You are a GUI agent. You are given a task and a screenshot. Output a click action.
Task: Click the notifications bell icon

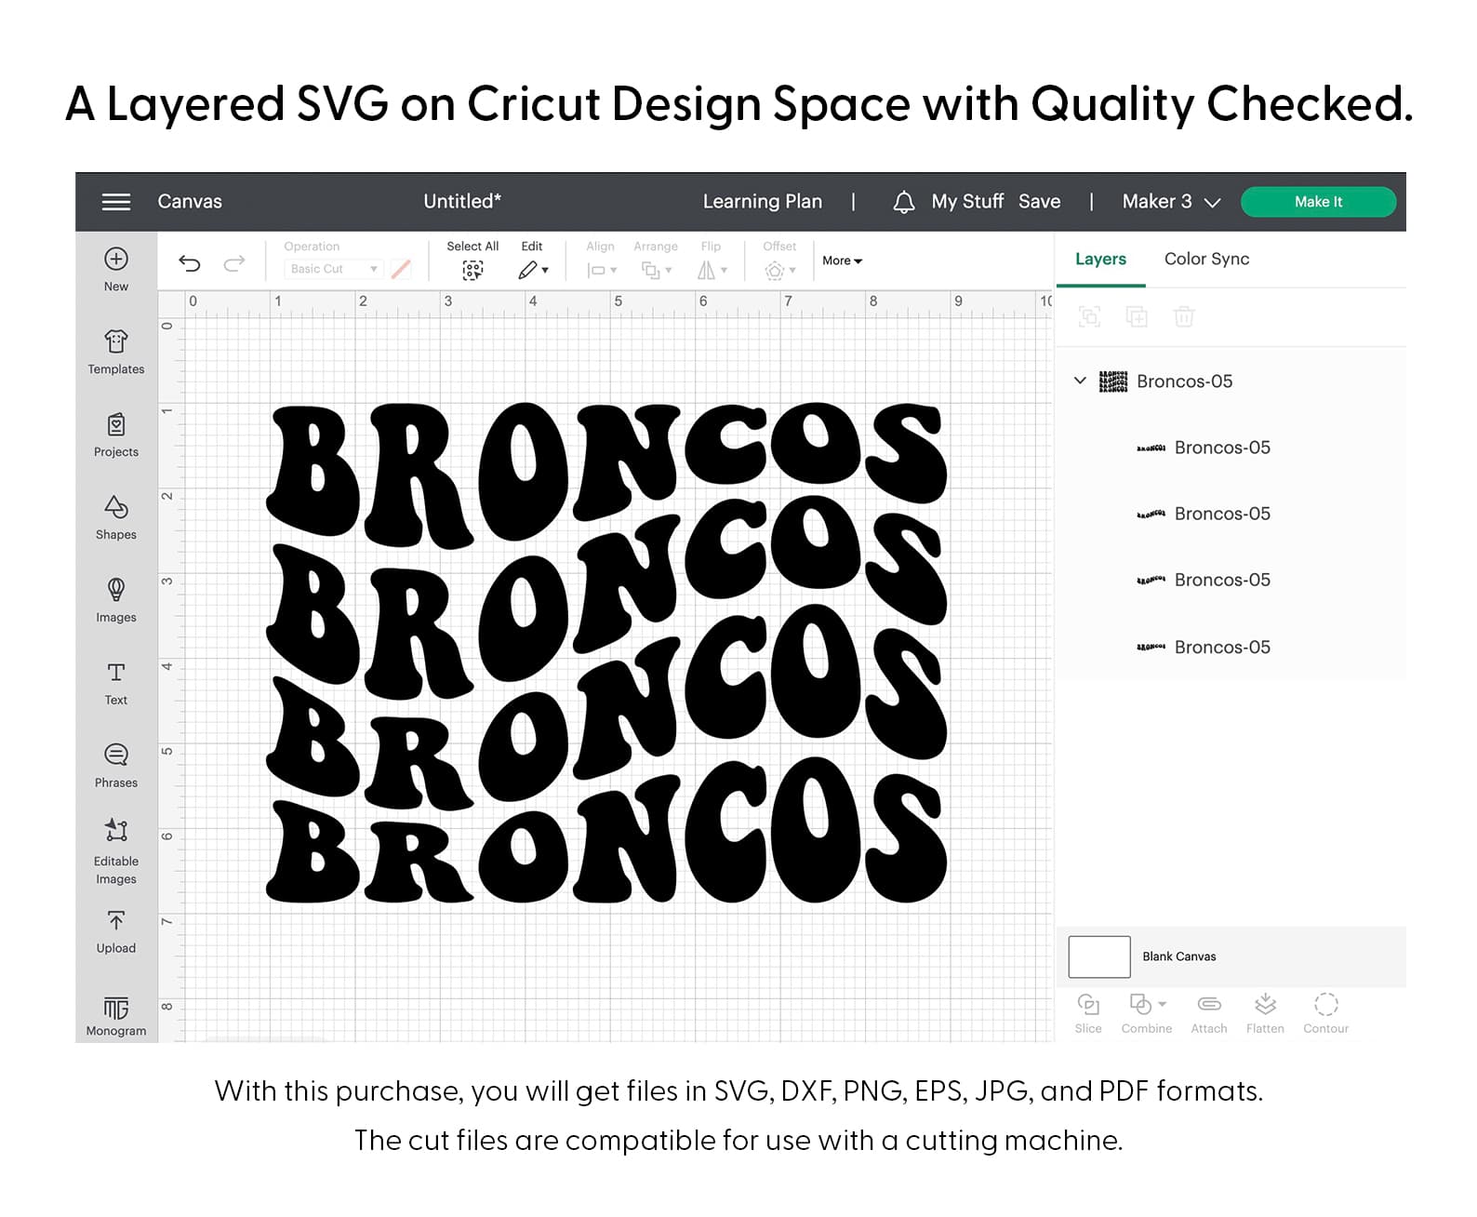903,202
